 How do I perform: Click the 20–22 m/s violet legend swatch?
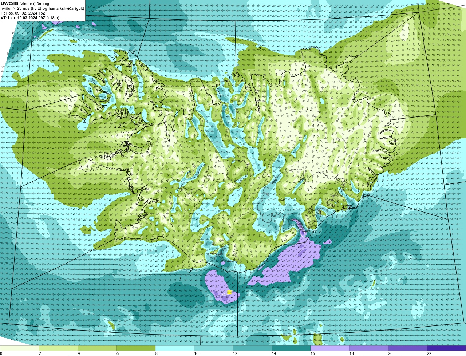point(408,348)
